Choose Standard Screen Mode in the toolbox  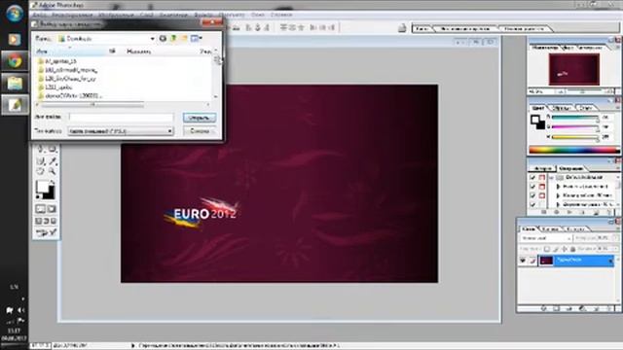point(39,221)
